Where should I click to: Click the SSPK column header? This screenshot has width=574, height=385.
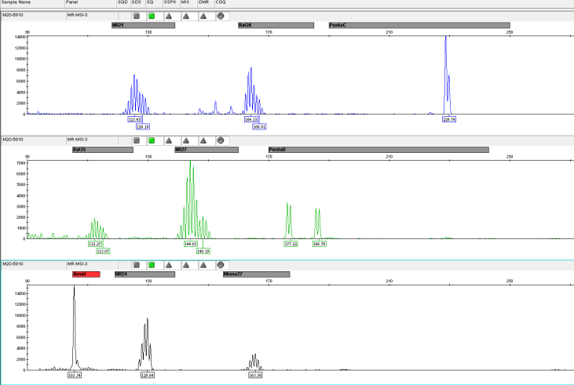(x=170, y=3)
